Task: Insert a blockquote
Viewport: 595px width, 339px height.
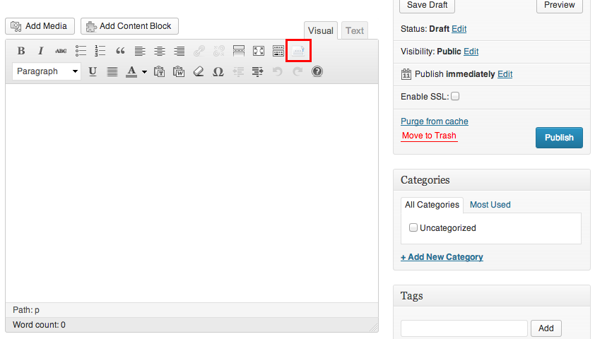Action: [x=120, y=51]
